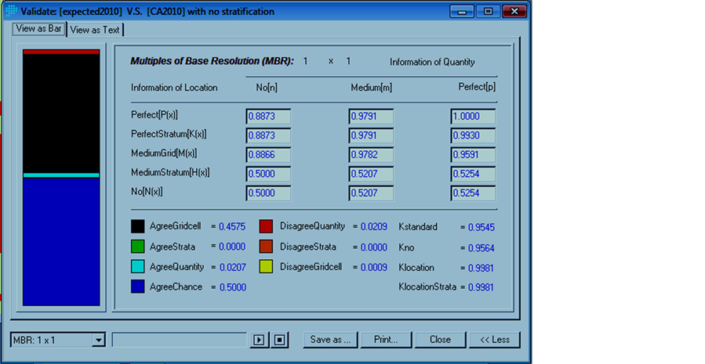
Task: Click the Perfect[P(x)] No[n] value field
Action: coord(268,116)
